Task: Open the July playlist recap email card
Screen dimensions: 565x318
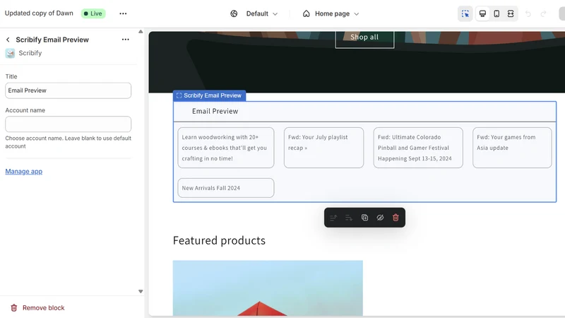Action: point(323,148)
